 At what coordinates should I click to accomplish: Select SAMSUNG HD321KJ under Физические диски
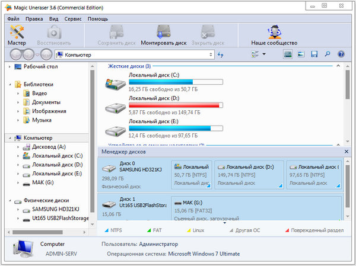pyautogui.click(x=52, y=210)
